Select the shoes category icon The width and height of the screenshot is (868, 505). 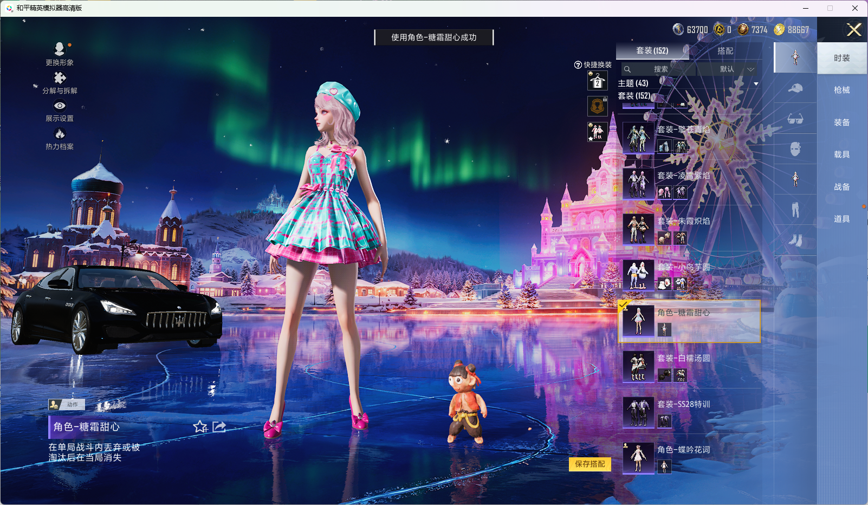tap(795, 240)
